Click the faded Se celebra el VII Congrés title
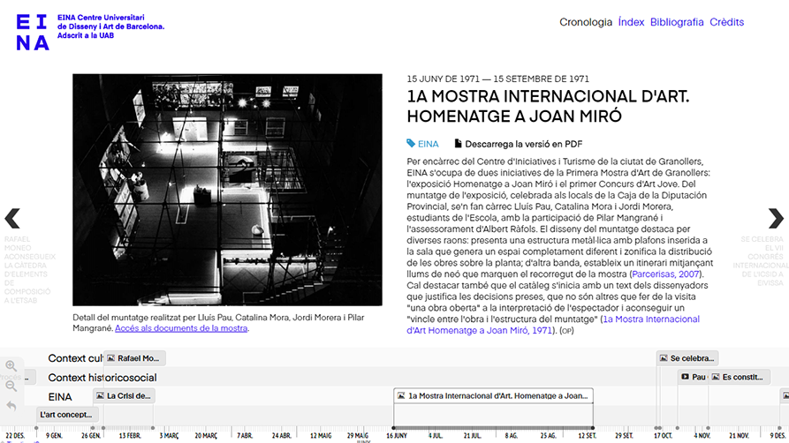 pyautogui.click(x=762, y=261)
